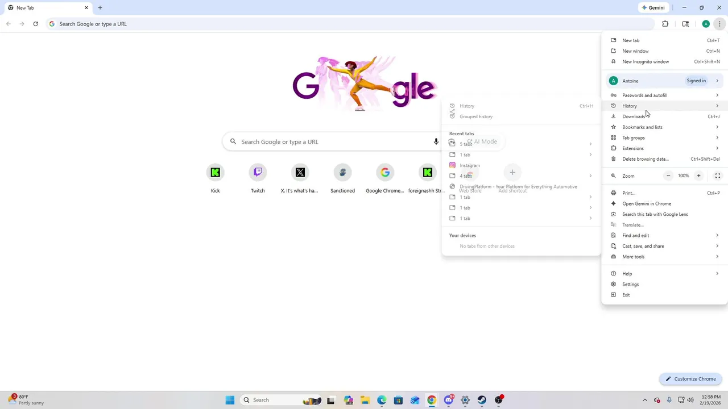Open a New Incognito window
The width and height of the screenshot is (728, 409).
click(x=665, y=61)
